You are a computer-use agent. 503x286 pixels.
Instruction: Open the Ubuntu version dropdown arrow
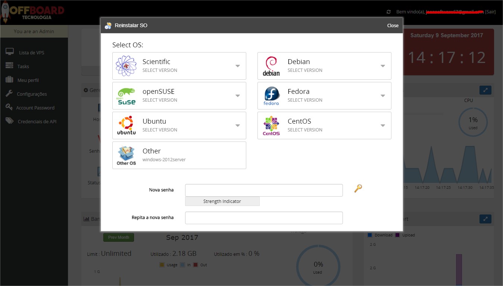coord(238,126)
